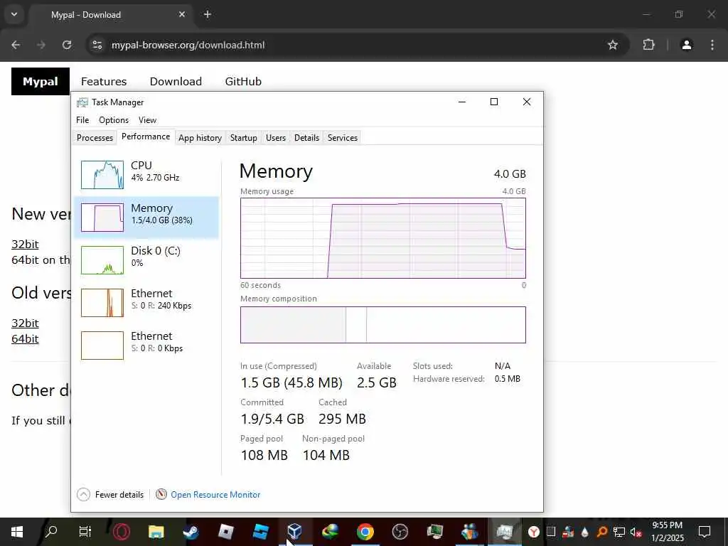Select the Performance tab

(x=146, y=137)
